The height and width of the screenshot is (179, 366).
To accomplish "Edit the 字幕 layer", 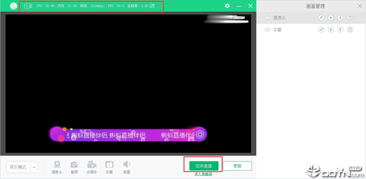I will (x=321, y=30).
